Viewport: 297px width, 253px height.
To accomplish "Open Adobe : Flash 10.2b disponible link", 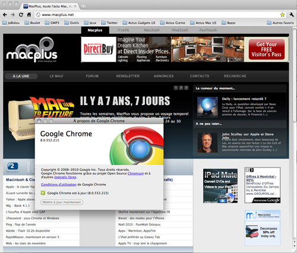I will point(28,231).
